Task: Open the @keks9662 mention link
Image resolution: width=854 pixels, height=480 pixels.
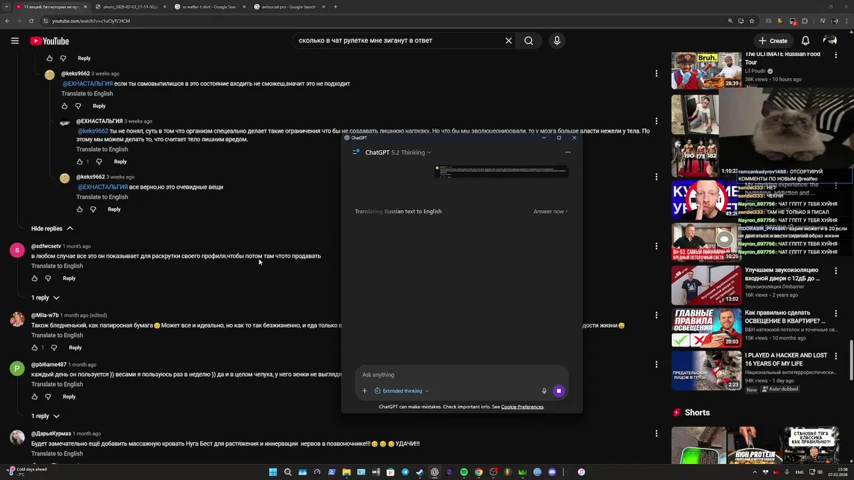Action: [93, 131]
